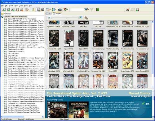Screen dimensions: 155x121
Task: Click the printer icon on the toolbar
Action: 60,10
